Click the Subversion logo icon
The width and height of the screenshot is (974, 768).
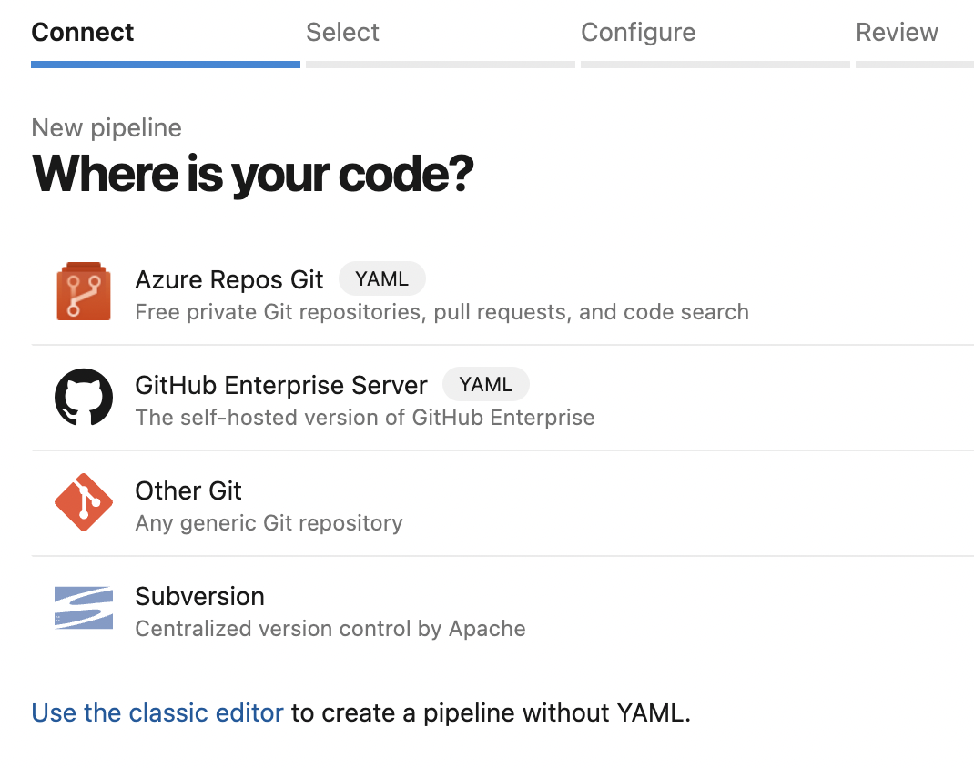pos(83,608)
